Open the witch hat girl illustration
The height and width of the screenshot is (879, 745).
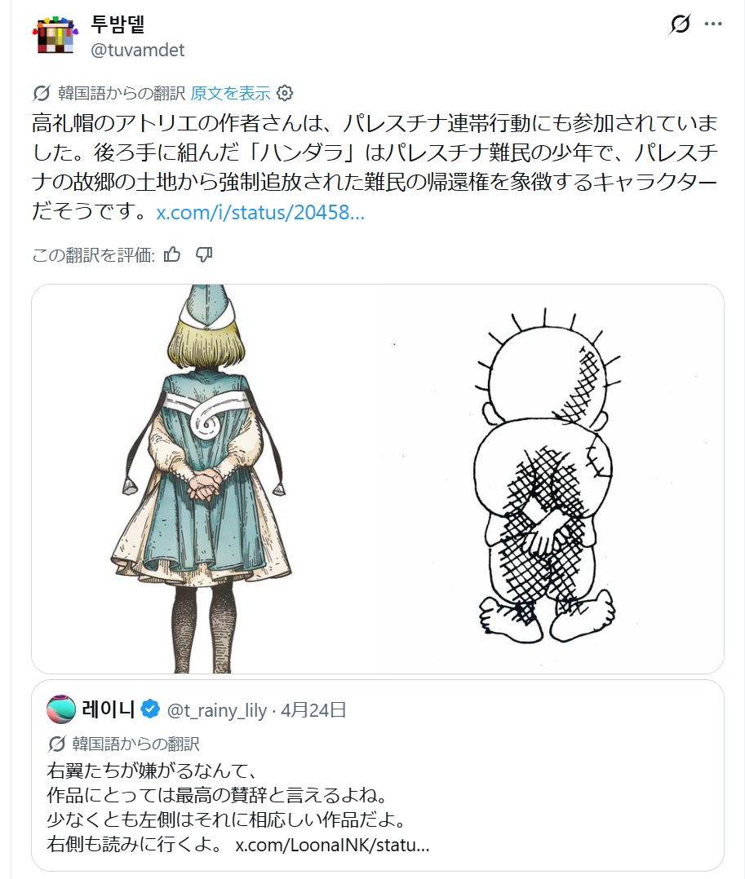[x=206, y=479]
